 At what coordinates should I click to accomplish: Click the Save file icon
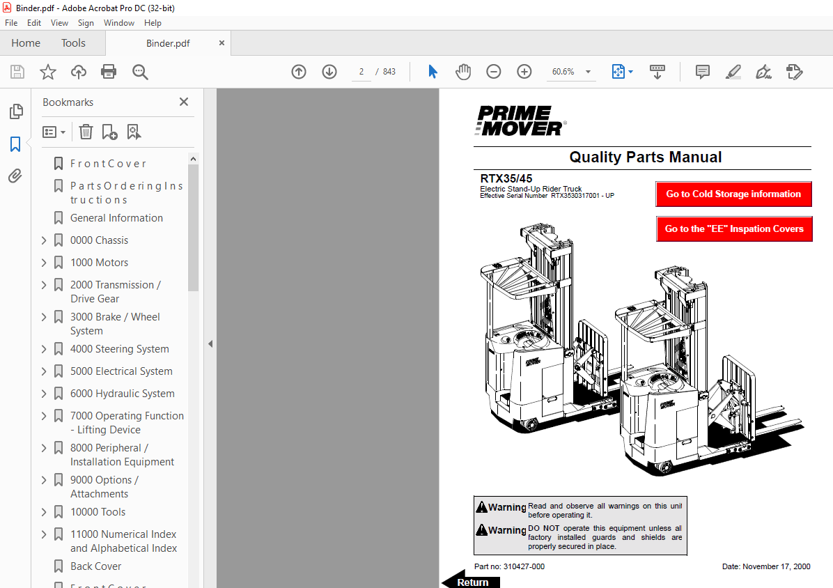17,72
